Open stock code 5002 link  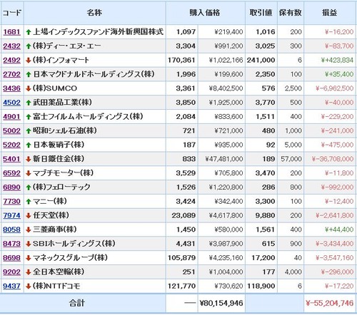11,130
